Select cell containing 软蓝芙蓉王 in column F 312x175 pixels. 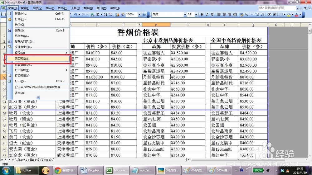tap(156, 113)
